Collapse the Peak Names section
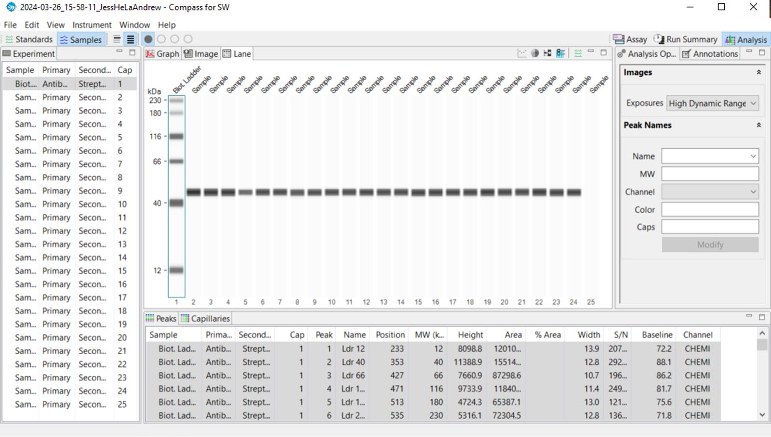The width and height of the screenshot is (771, 437). point(758,125)
